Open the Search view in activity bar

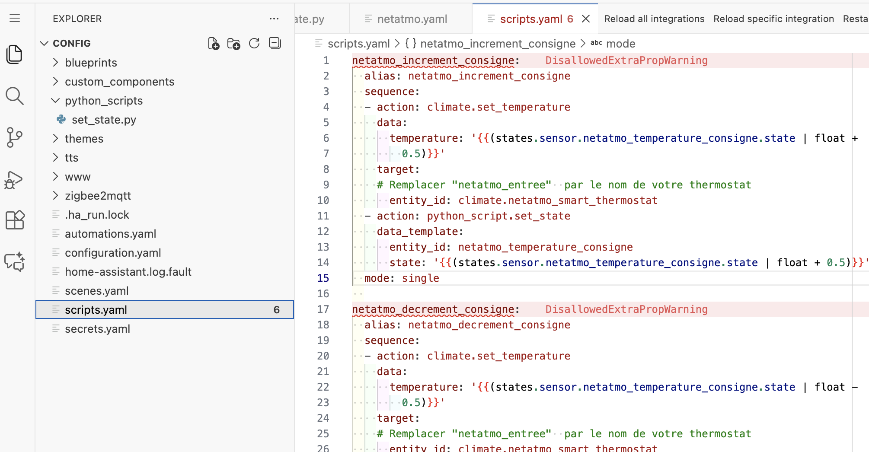15,95
